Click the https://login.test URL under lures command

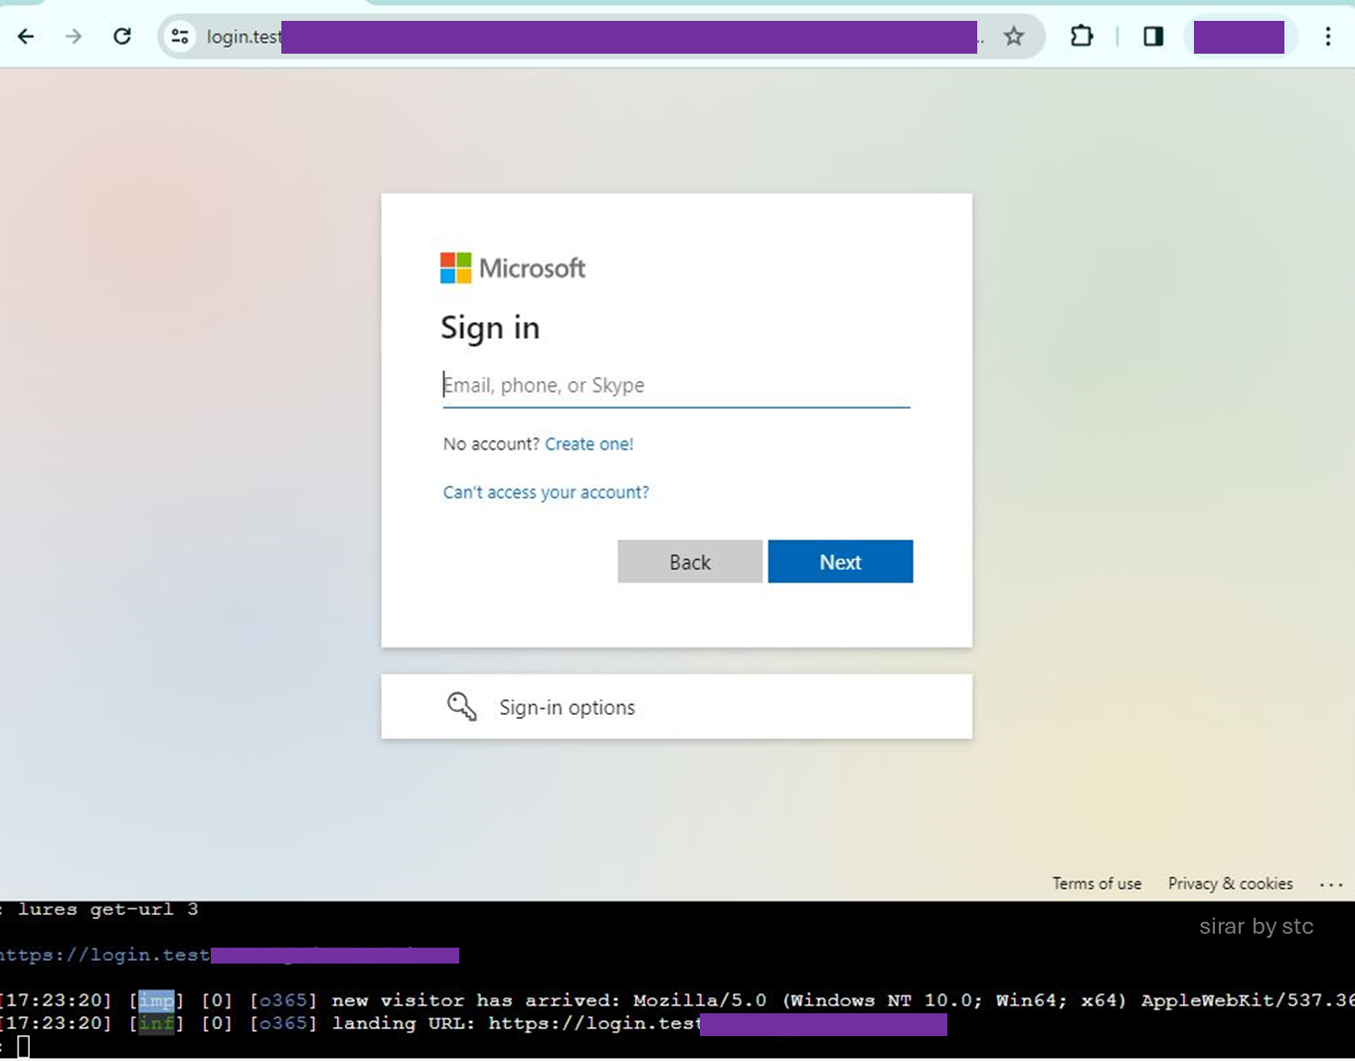point(230,956)
